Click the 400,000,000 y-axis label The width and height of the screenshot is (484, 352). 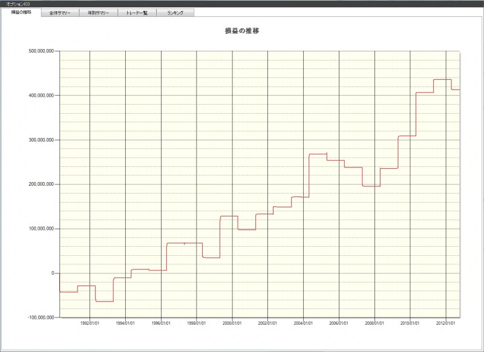tap(41, 96)
